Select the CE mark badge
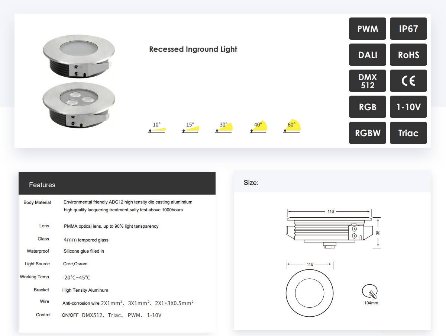Image resolution: width=446 pixels, height=336 pixels. pos(408,81)
